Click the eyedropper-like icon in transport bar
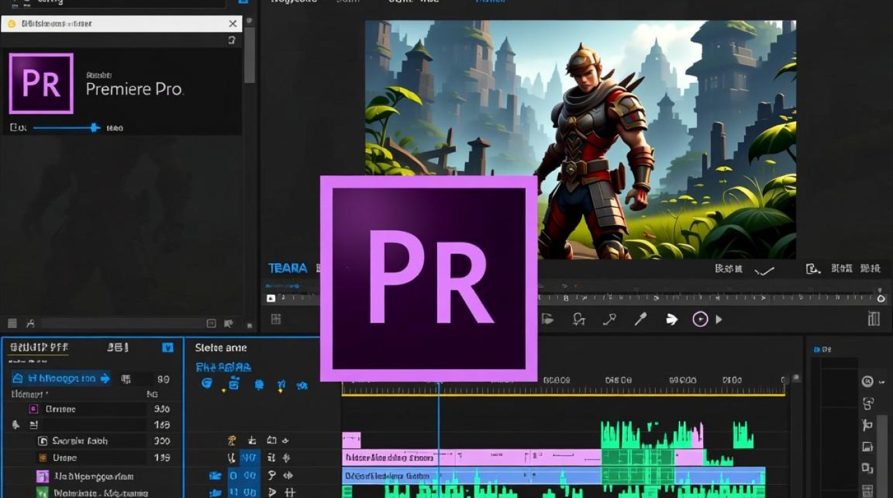Viewport: 893px width, 498px height. point(641,319)
